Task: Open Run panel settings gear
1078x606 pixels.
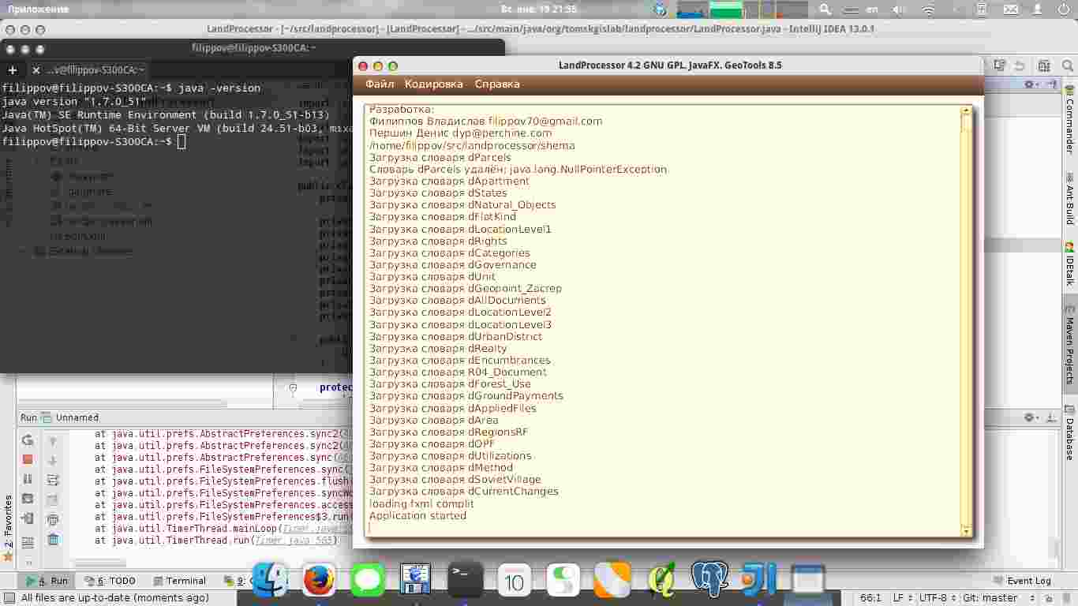Action: pyautogui.click(x=1029, y=417)
